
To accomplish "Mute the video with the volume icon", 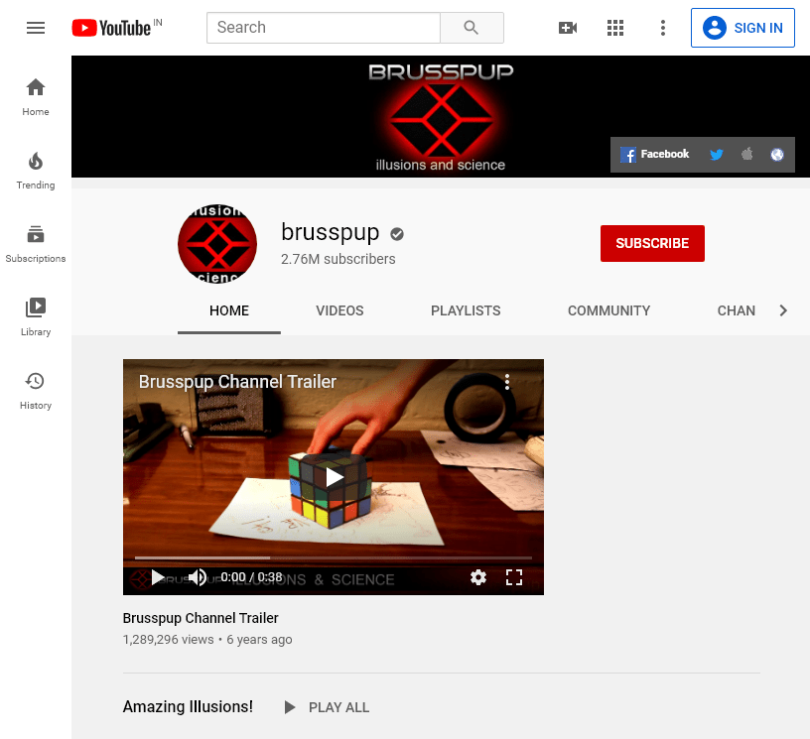I will 198,577.
